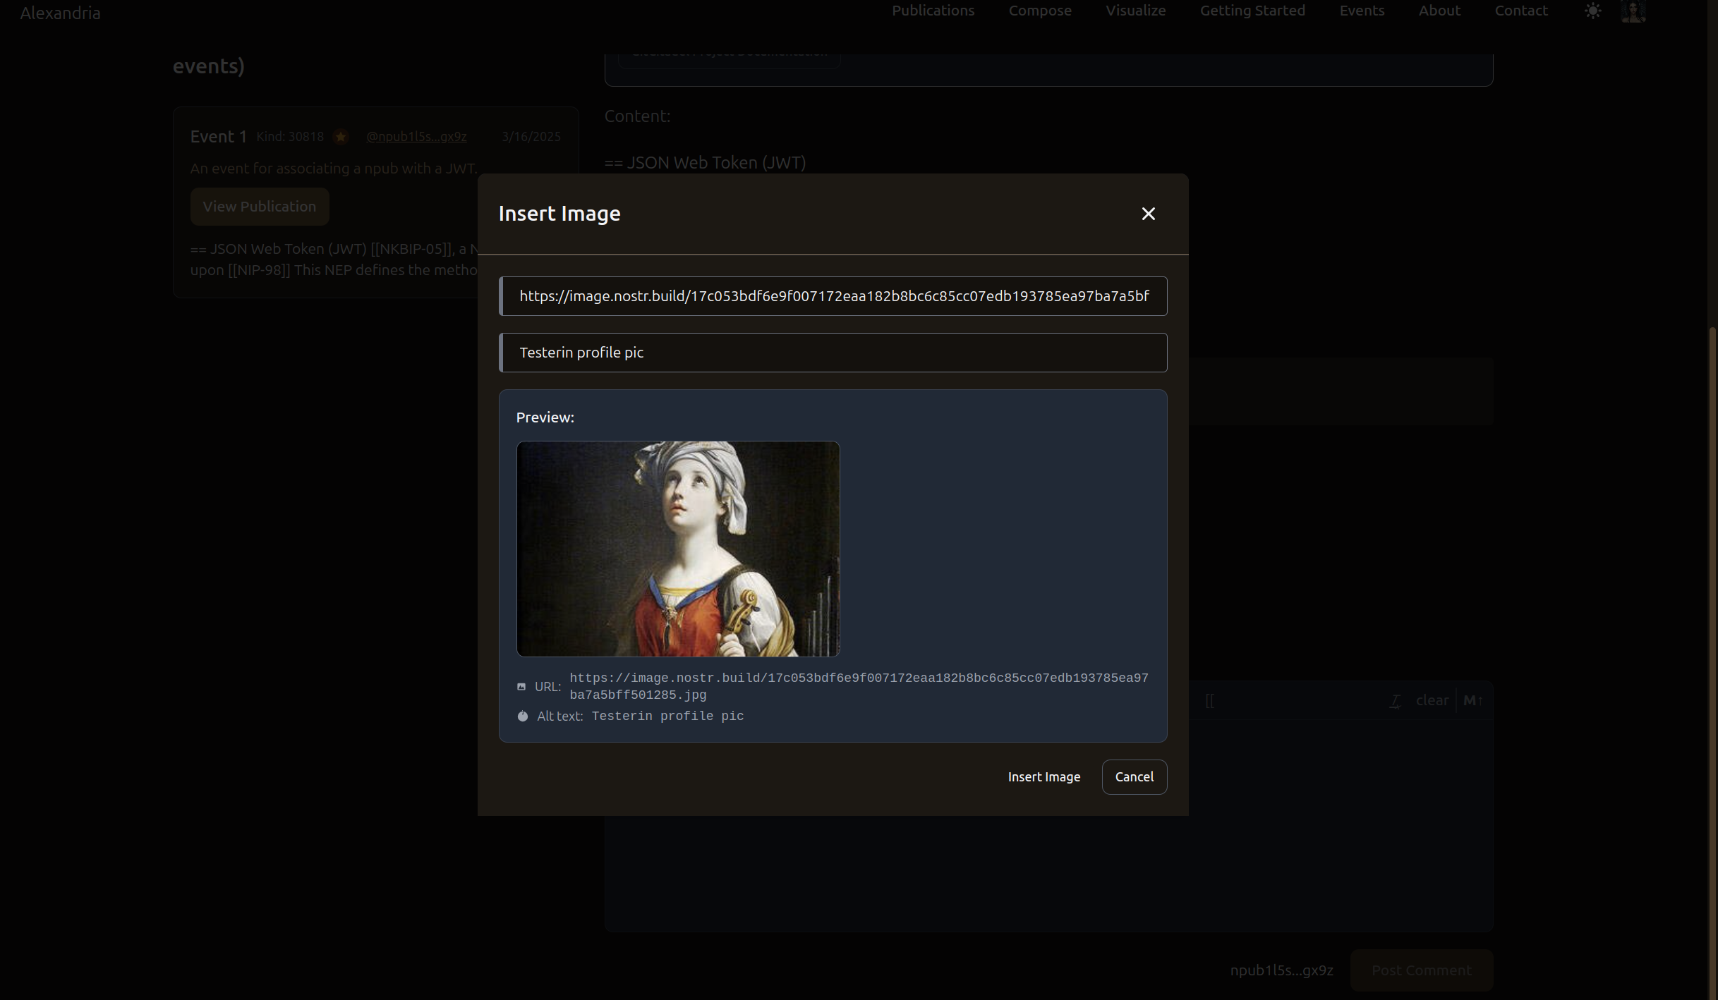
Task: Go to the Visualize page
Action: click(x=1135, y=11)
